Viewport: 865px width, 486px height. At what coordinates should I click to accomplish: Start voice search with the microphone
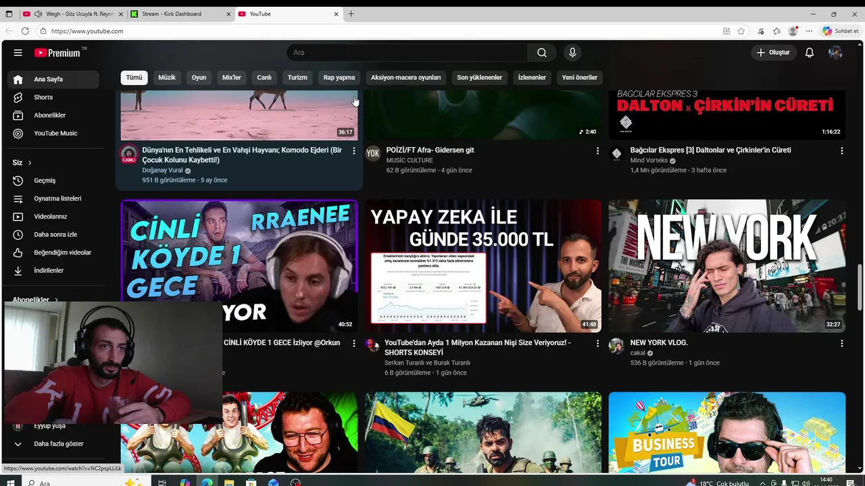tap(572, 53)
